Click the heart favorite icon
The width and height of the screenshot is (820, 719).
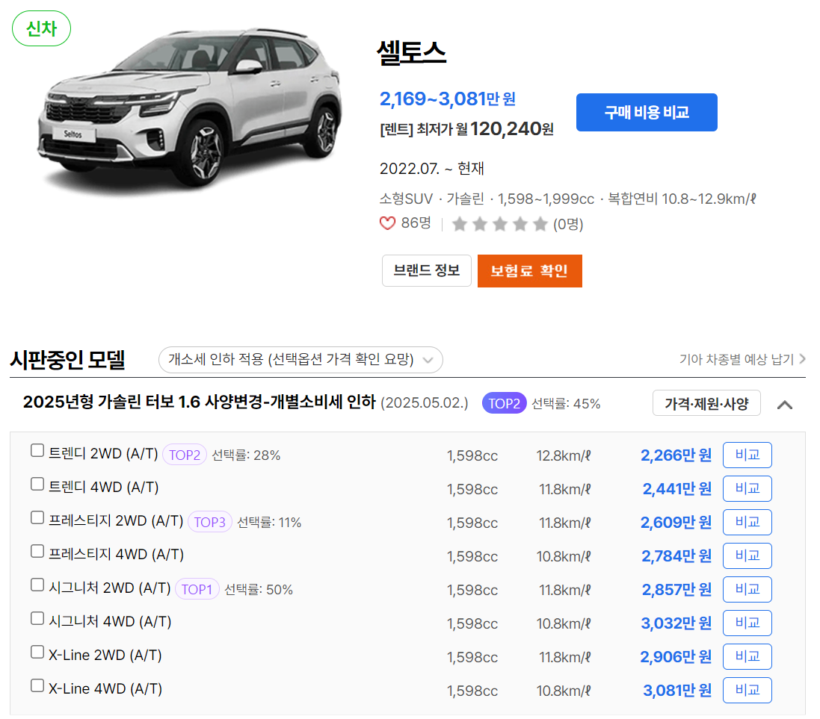(387, 224)
